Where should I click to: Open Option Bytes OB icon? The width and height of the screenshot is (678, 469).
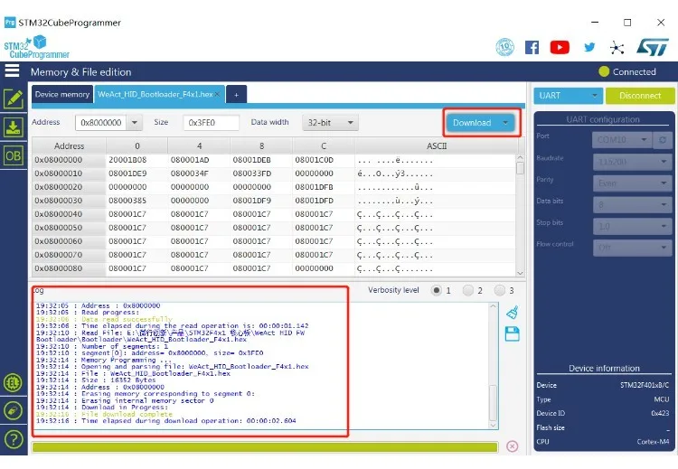pos(14,156)
